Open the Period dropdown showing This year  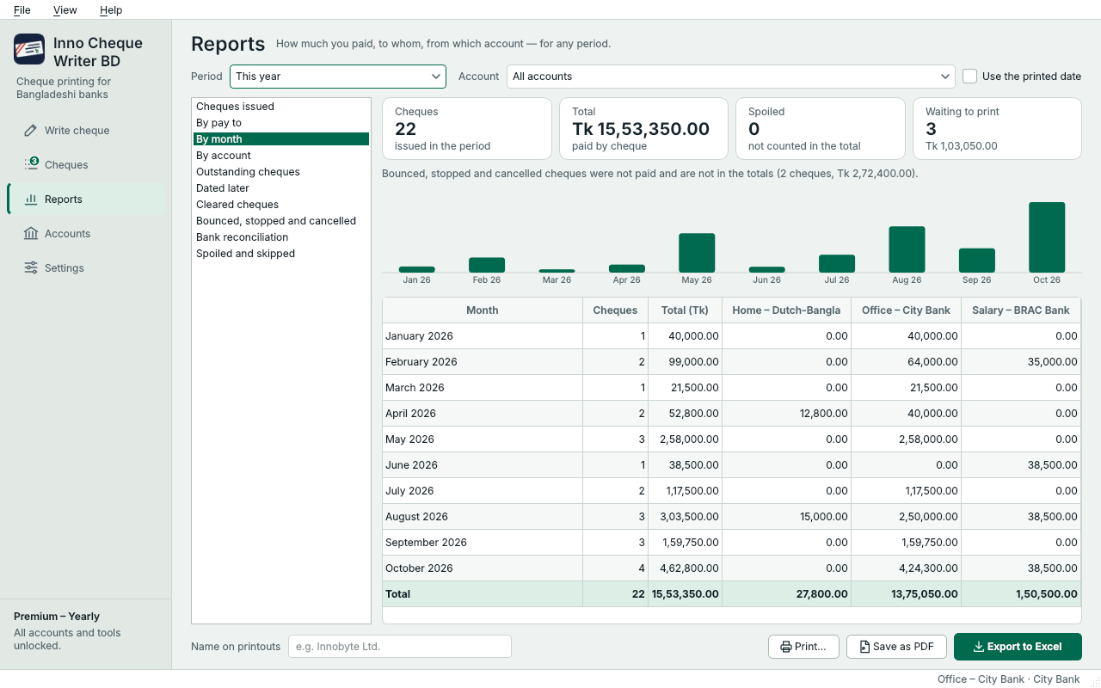(x=338, y=77)
